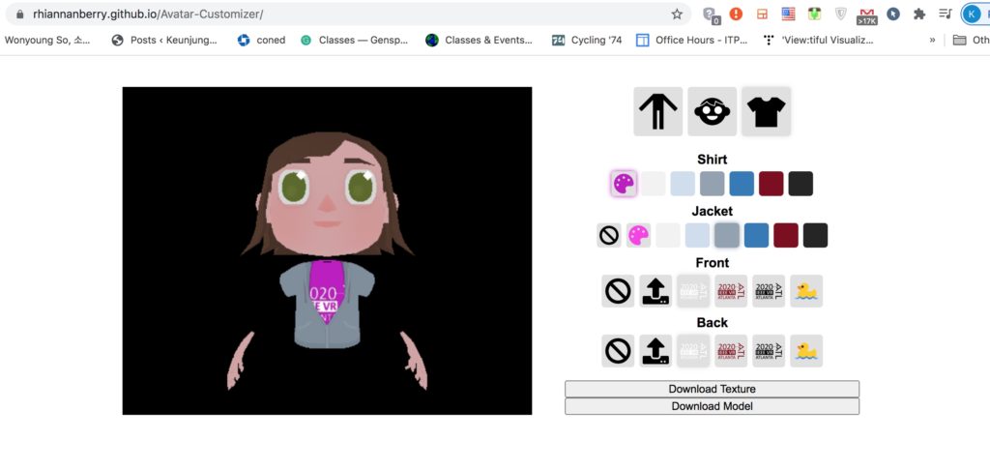Select white Jacket color swatch
990x469 pixels.
(x=668, y=235)
